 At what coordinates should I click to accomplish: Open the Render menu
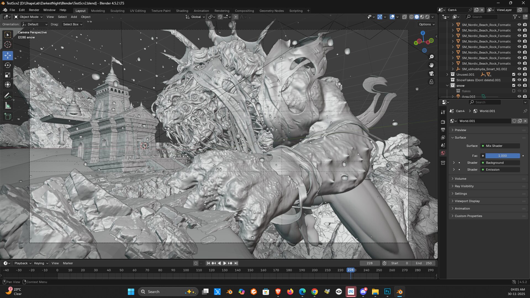(34, 10)
